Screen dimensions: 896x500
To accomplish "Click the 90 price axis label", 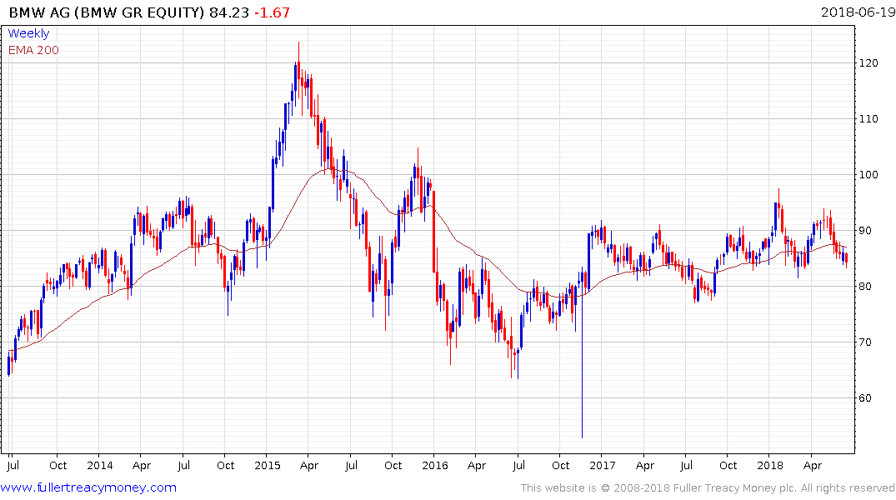I will click(x=865, y=230).
